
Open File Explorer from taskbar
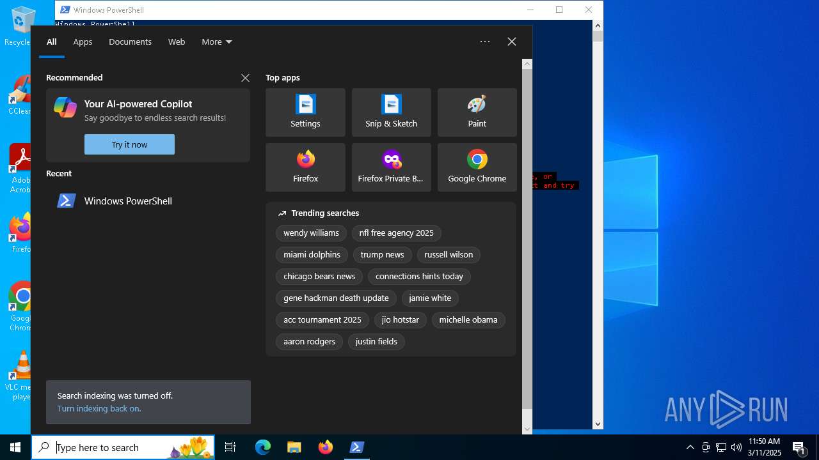click(x=294, y=447)
